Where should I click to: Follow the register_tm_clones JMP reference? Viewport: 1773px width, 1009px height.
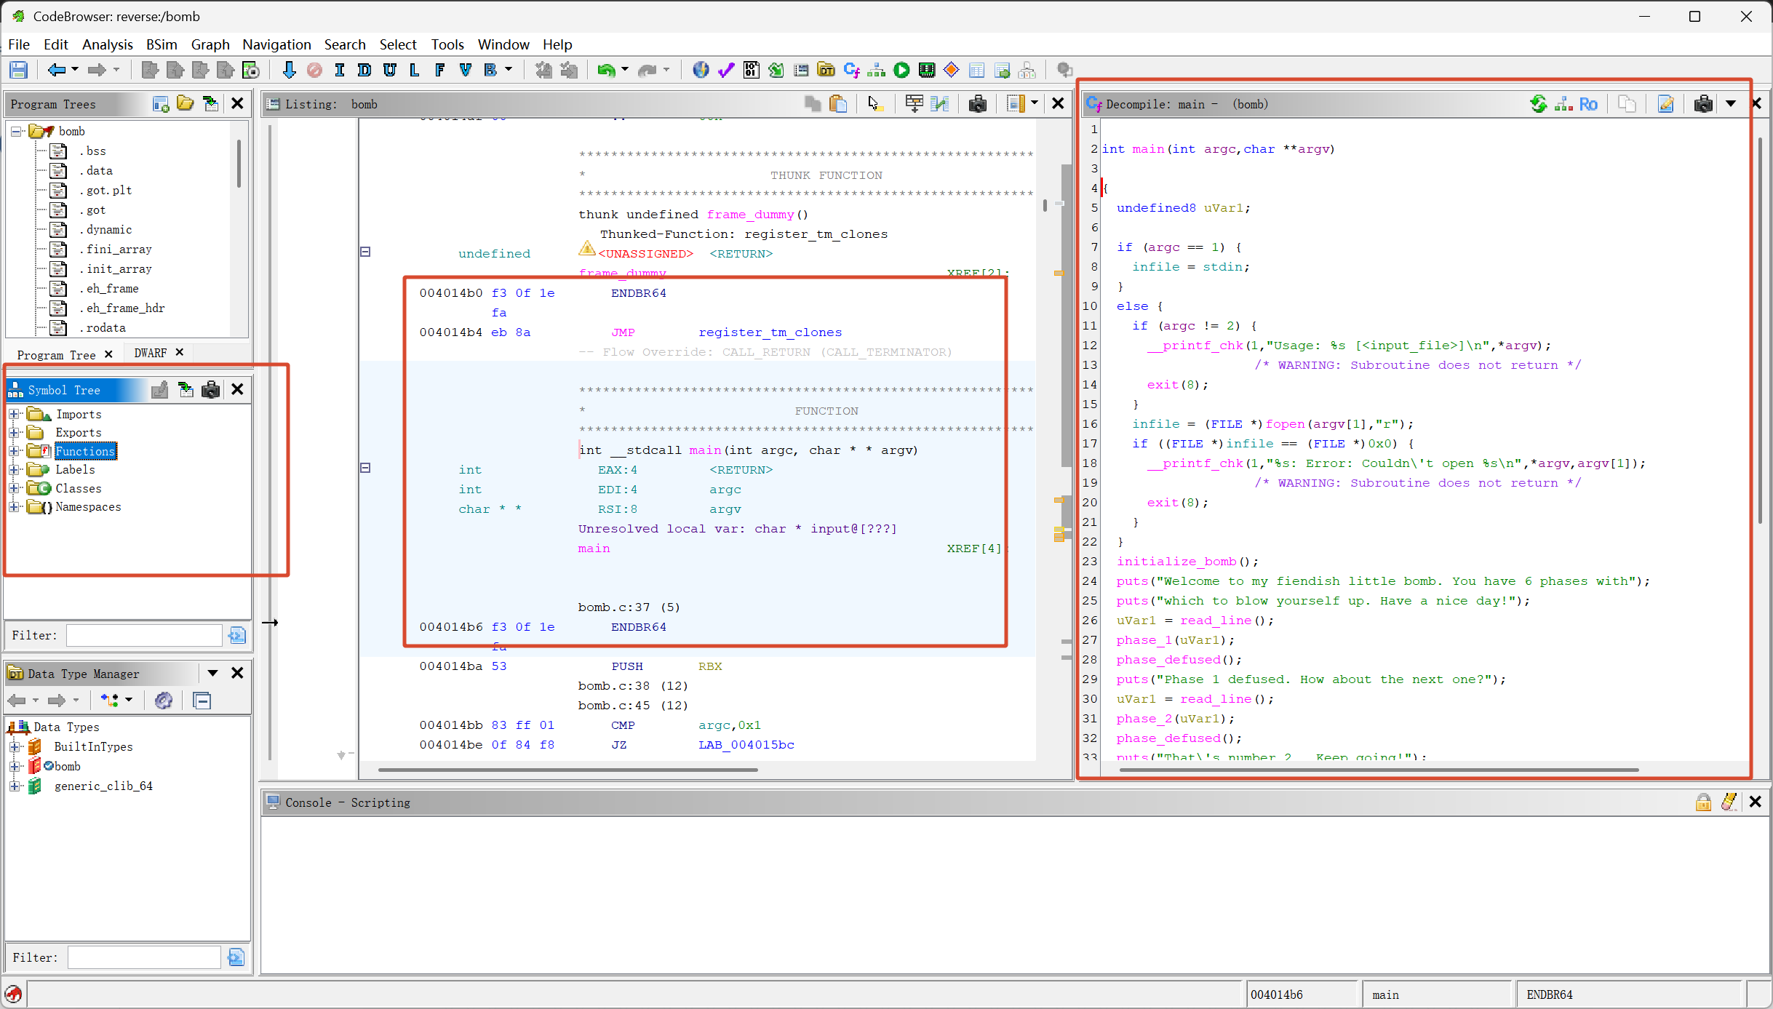coord(770,332)
